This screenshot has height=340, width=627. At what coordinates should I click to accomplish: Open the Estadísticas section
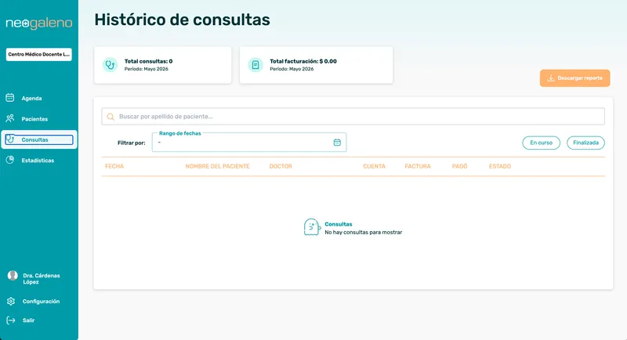pos(38,161)
